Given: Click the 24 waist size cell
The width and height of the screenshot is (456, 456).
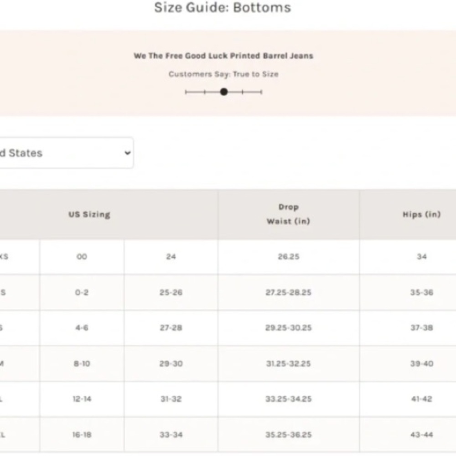Looking at the screenshot, I should tap(171, 256).
